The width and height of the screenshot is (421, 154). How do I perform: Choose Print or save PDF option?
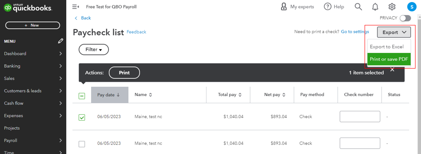[389, 59]
